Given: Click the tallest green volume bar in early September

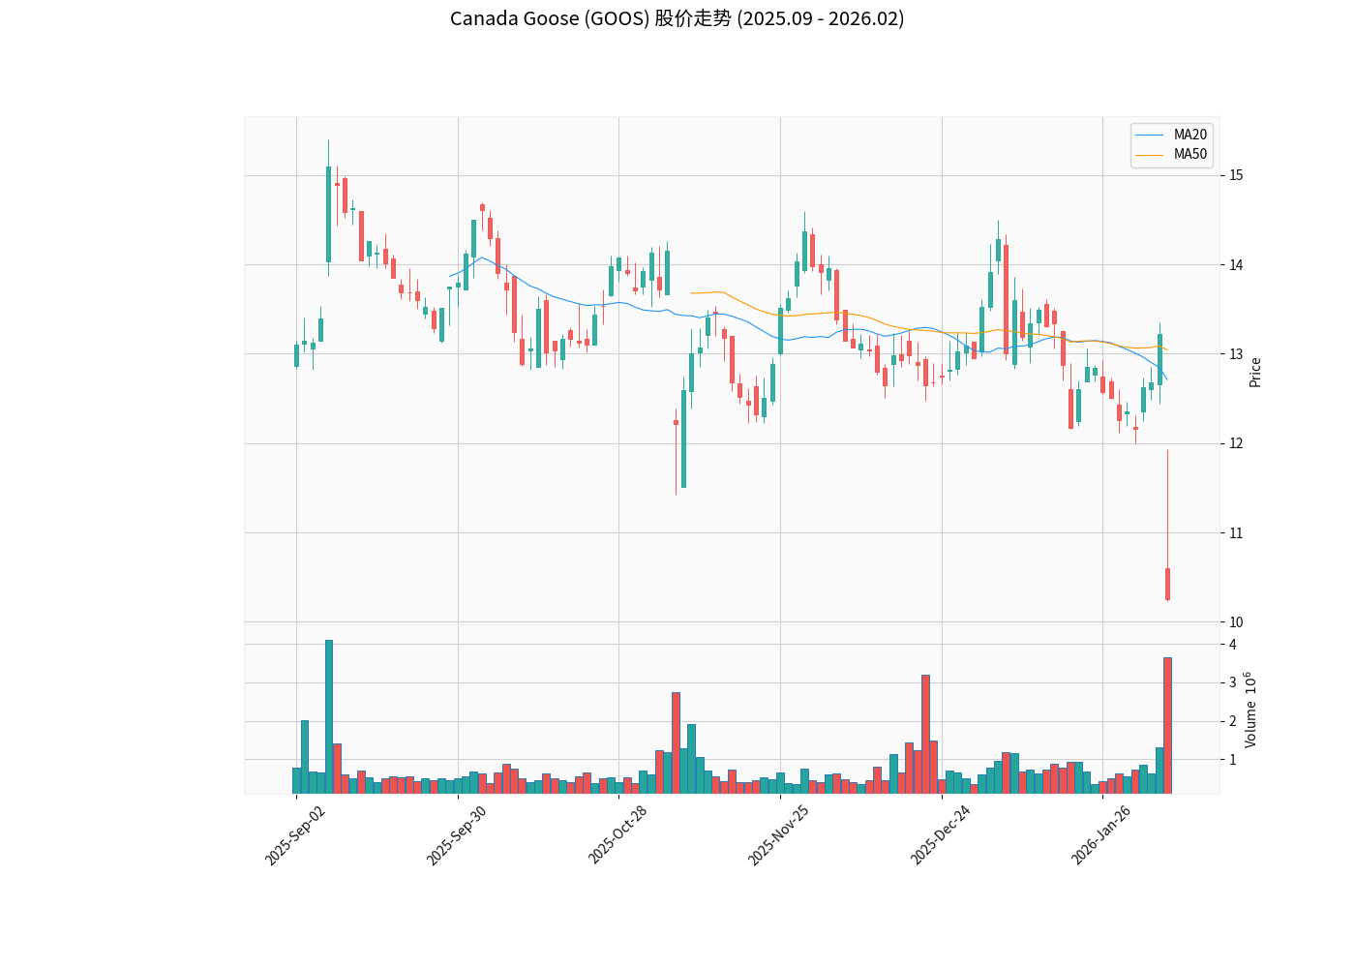Looking at the screenshot, I should tap(329, 716).
